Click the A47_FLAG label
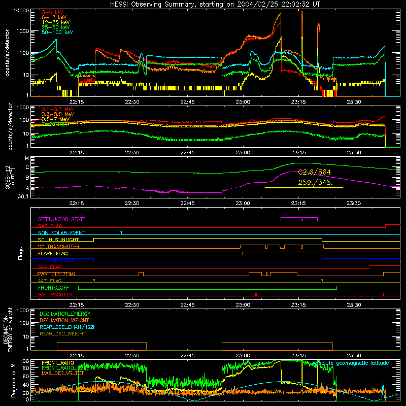 coord(50,281)
